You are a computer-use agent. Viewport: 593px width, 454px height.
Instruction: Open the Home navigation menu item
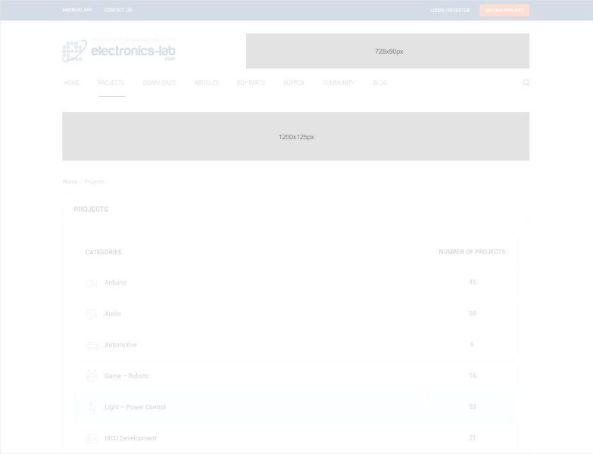point(72,82)
